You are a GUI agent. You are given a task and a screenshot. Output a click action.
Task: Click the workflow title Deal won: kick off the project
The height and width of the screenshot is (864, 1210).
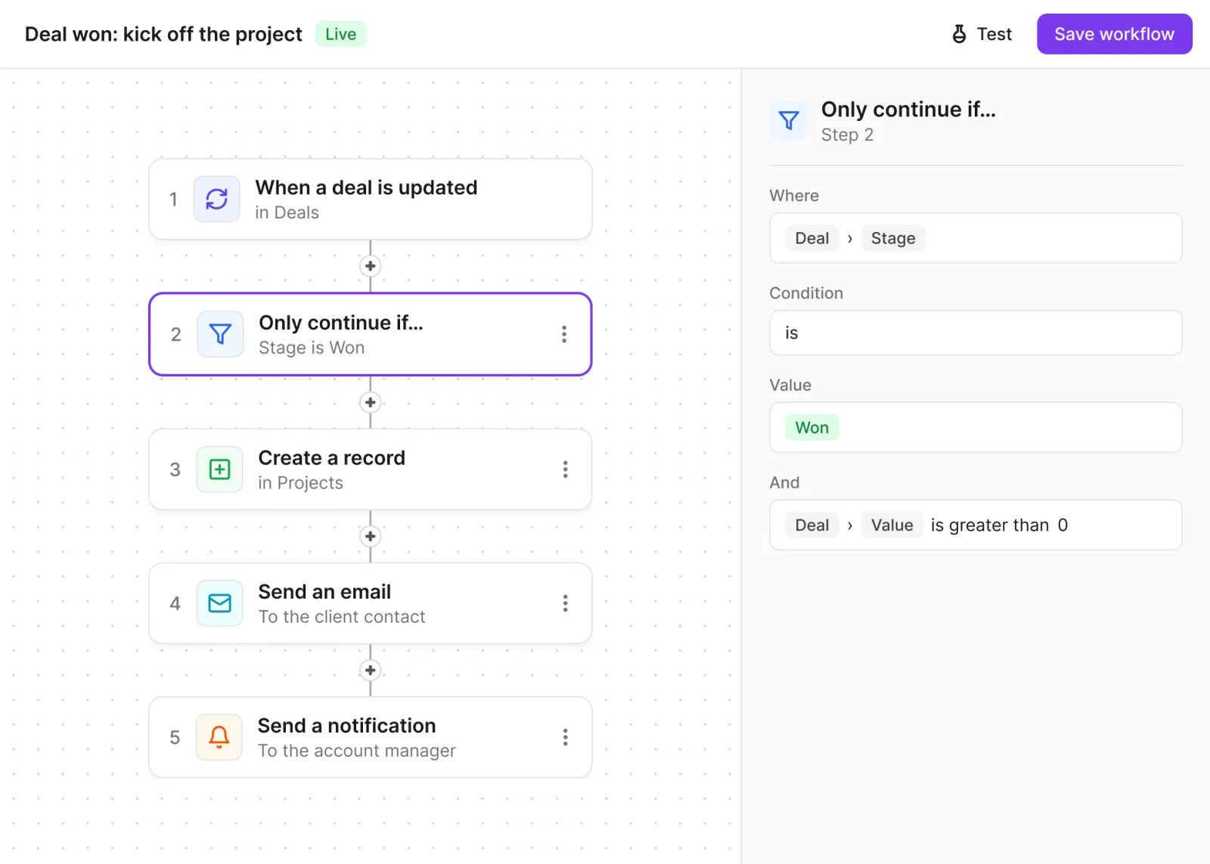(x=163, y=35)
